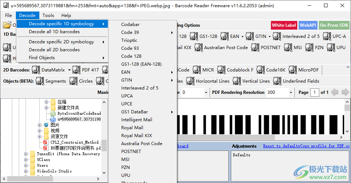Select Trioptic from symbology submenu
The image size is (351, 183).
(x=143, y=40)
